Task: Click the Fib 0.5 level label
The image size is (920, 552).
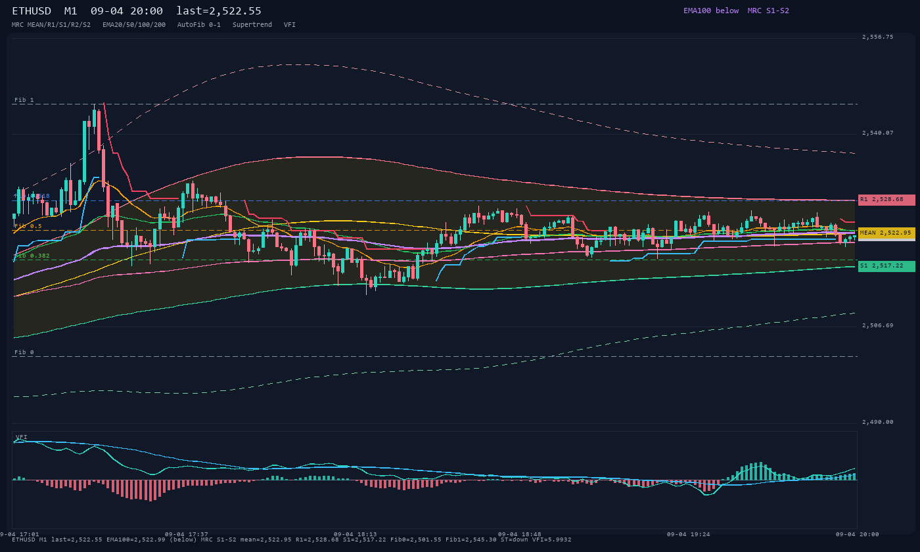Action: click(28, 226)
